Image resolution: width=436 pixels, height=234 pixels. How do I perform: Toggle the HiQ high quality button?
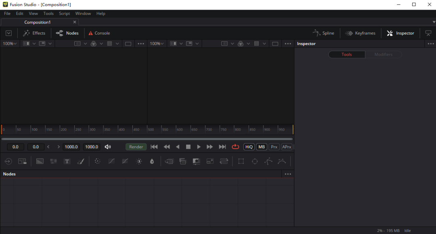point(249,147)
